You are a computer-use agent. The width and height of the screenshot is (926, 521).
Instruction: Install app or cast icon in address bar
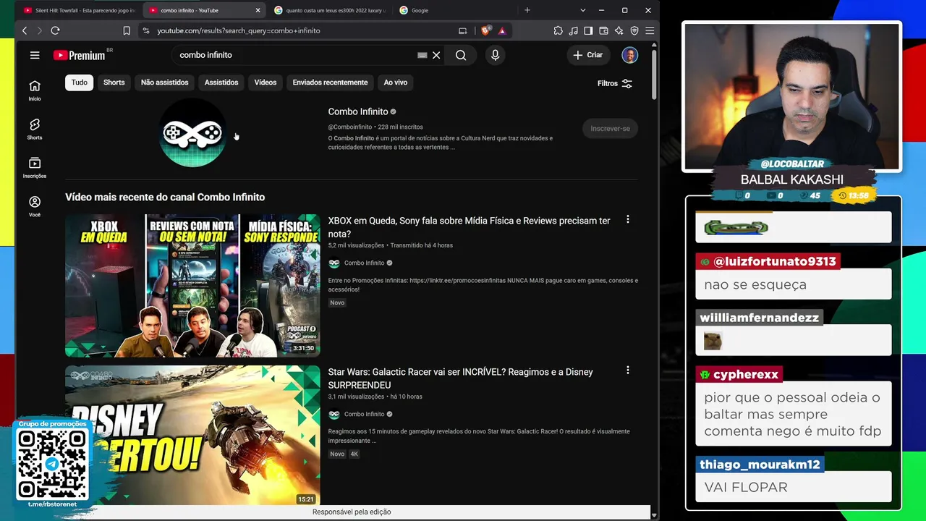(x=463, y=30)
